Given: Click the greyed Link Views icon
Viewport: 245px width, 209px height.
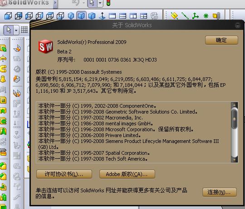Looking at the screenshot, I should point(154,16).
